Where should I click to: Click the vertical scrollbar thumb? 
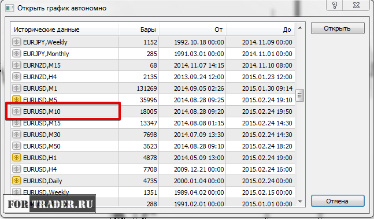(x=300, y=95)
